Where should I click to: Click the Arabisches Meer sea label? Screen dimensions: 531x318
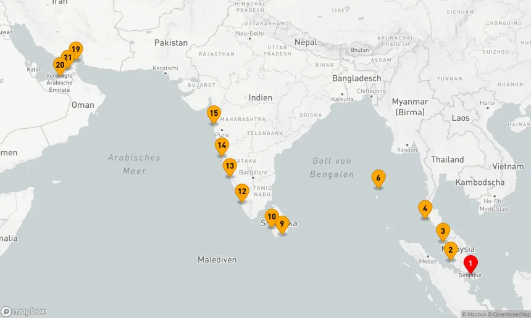135,164
